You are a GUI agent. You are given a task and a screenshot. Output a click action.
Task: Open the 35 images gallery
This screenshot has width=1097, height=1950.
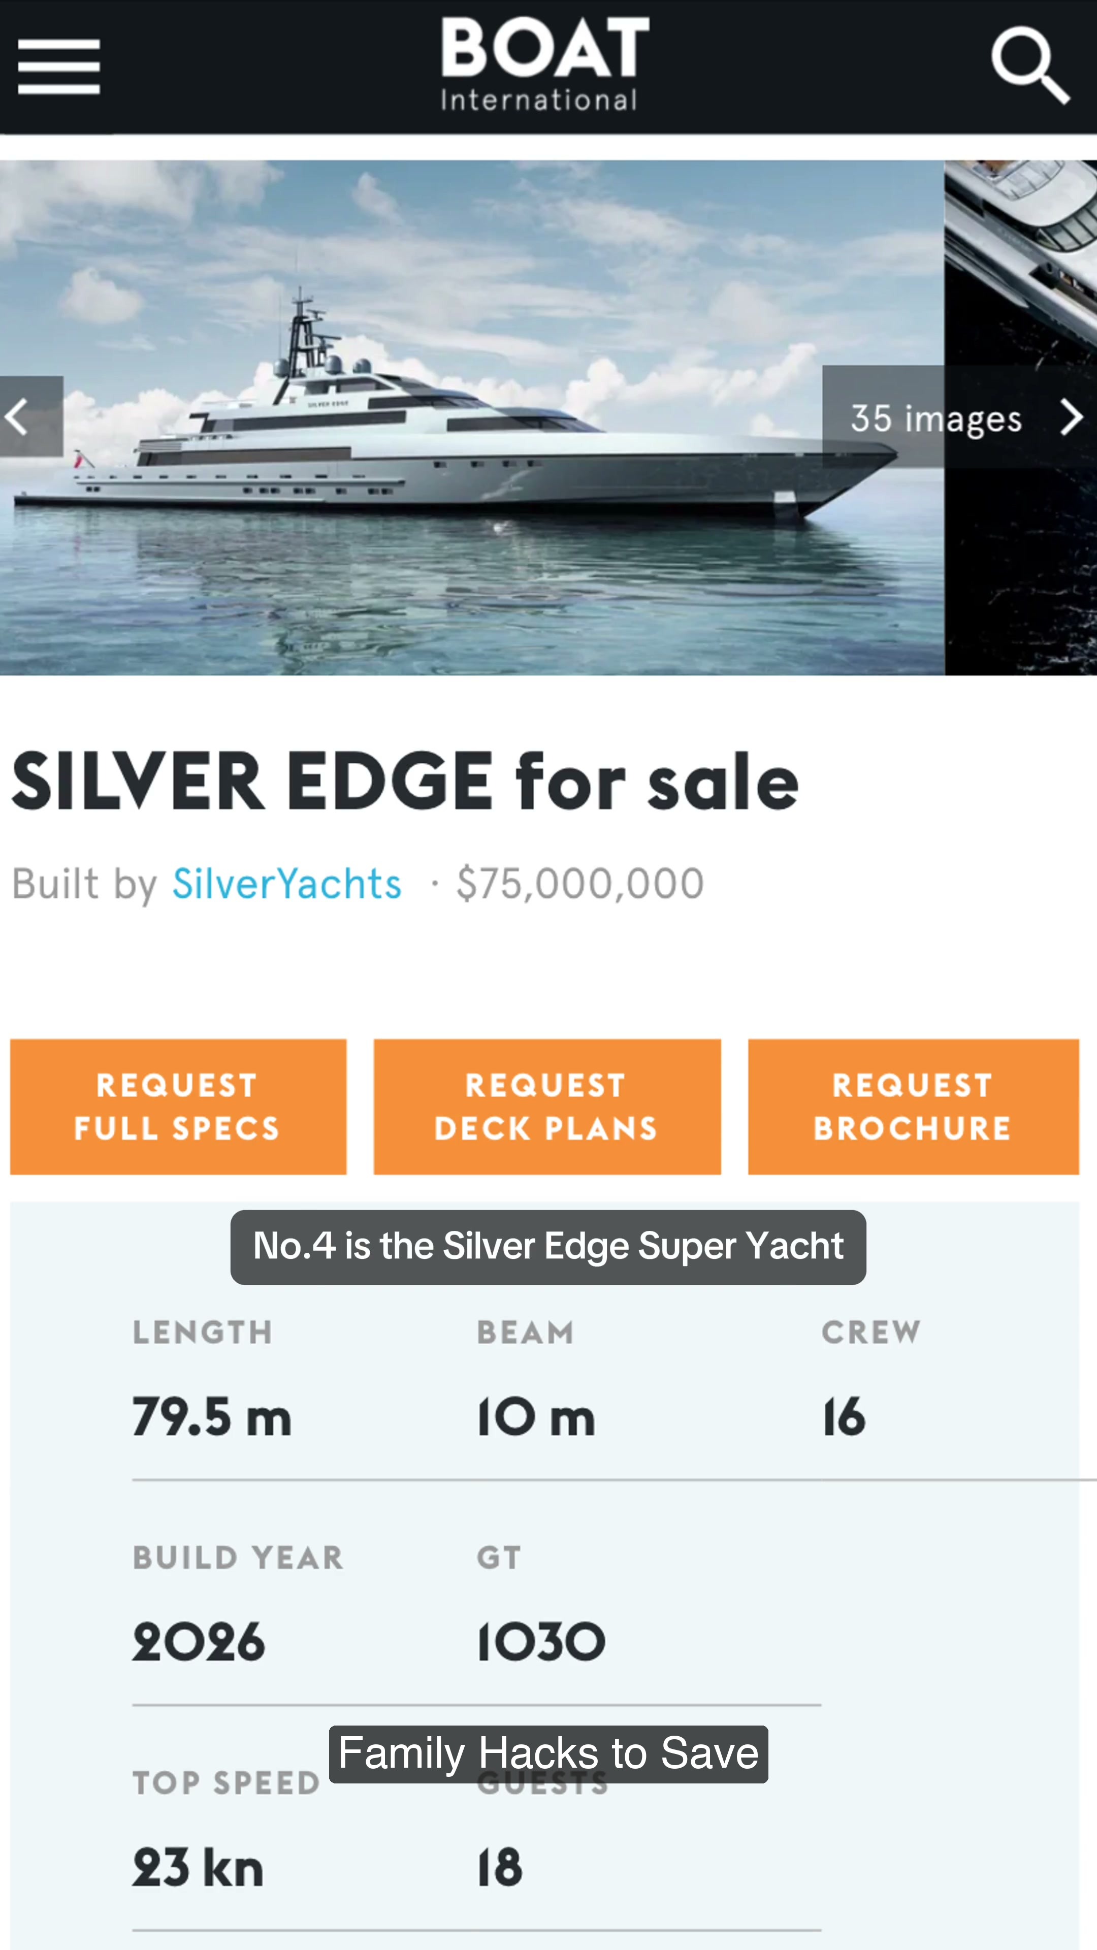coord(935,418)
